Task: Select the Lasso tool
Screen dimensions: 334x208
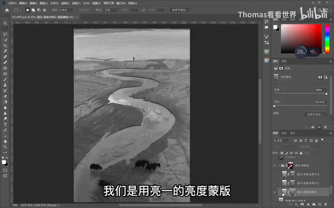Action: (5, 34)
